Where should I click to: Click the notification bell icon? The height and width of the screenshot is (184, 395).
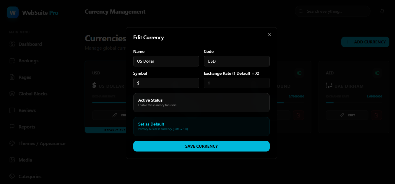382,11
